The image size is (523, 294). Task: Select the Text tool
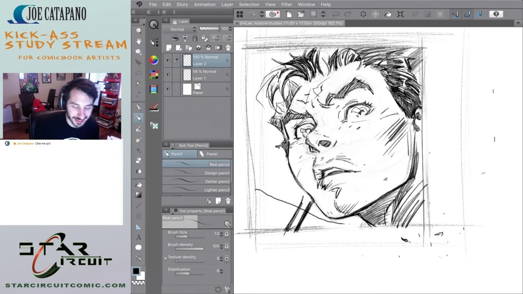139,237
